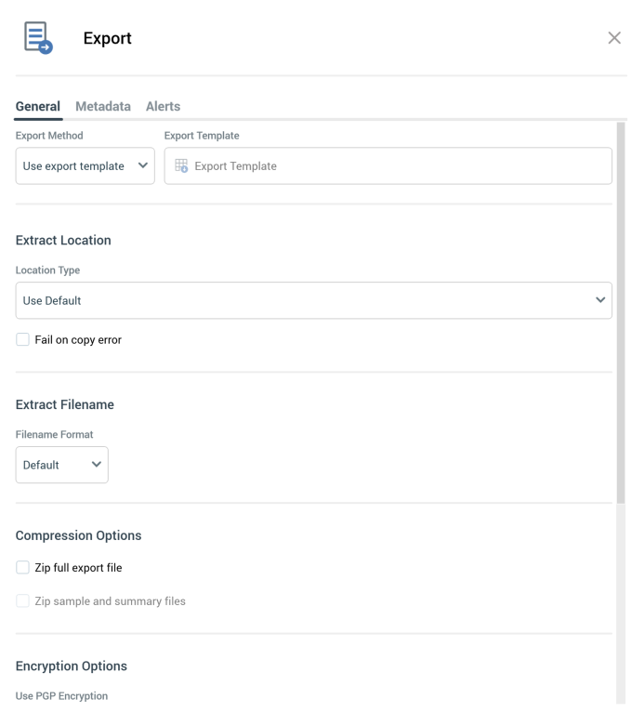Click the chevron arrow on Filename Format
Screen dimensions: 631x712
point(97,465)
